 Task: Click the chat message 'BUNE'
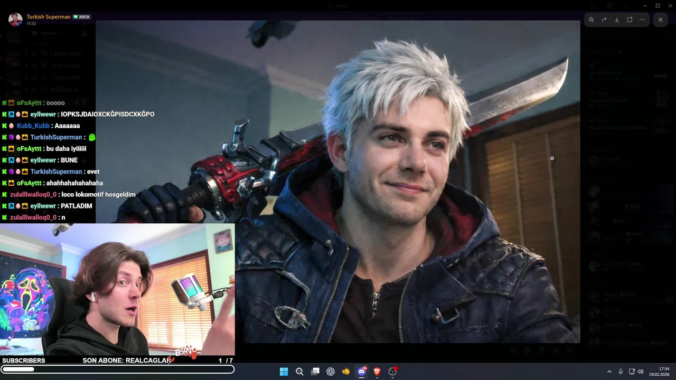69,160
